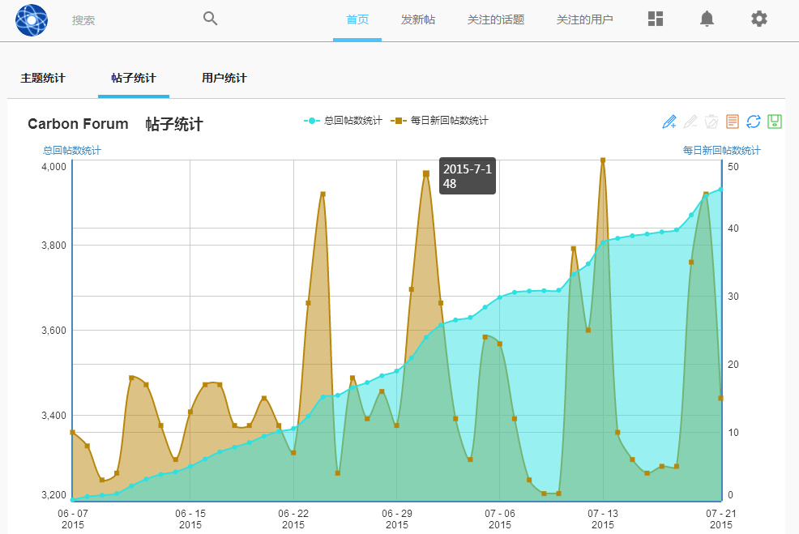Click the '3,800' left axis label
The image size is (799, 534).
(54, 245)
